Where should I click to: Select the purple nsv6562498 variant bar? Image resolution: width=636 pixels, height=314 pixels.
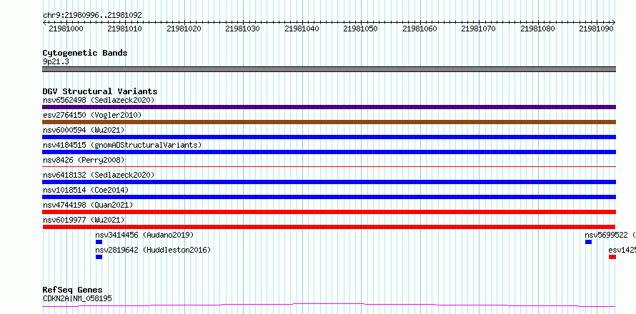coord(329,107)
